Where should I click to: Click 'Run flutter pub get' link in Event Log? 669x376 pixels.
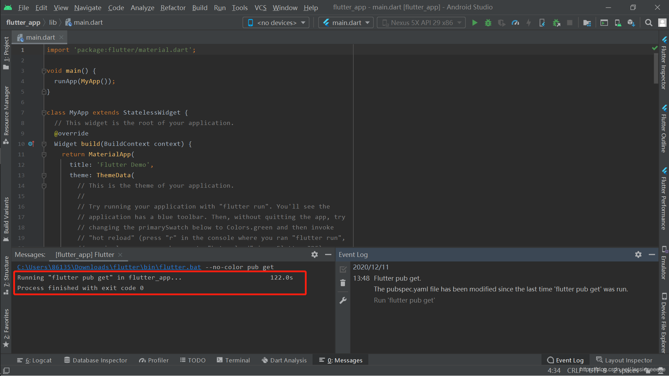click(404, 300)
